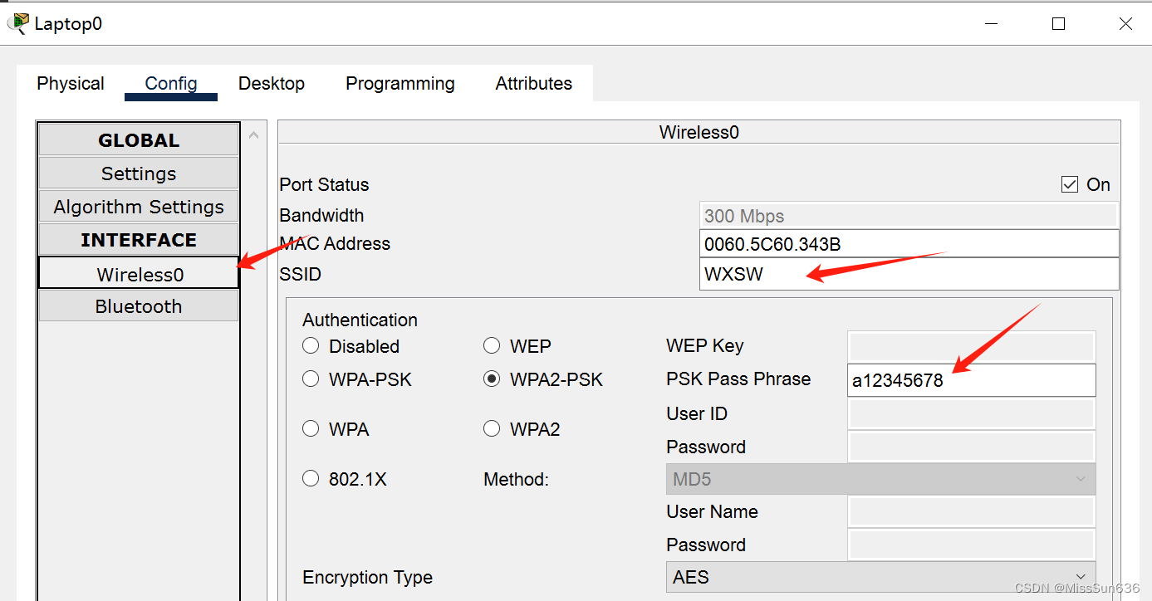Click the PSK Pass Phrase field
This screenshot has width=1152, height=601.
coord(972,380)
